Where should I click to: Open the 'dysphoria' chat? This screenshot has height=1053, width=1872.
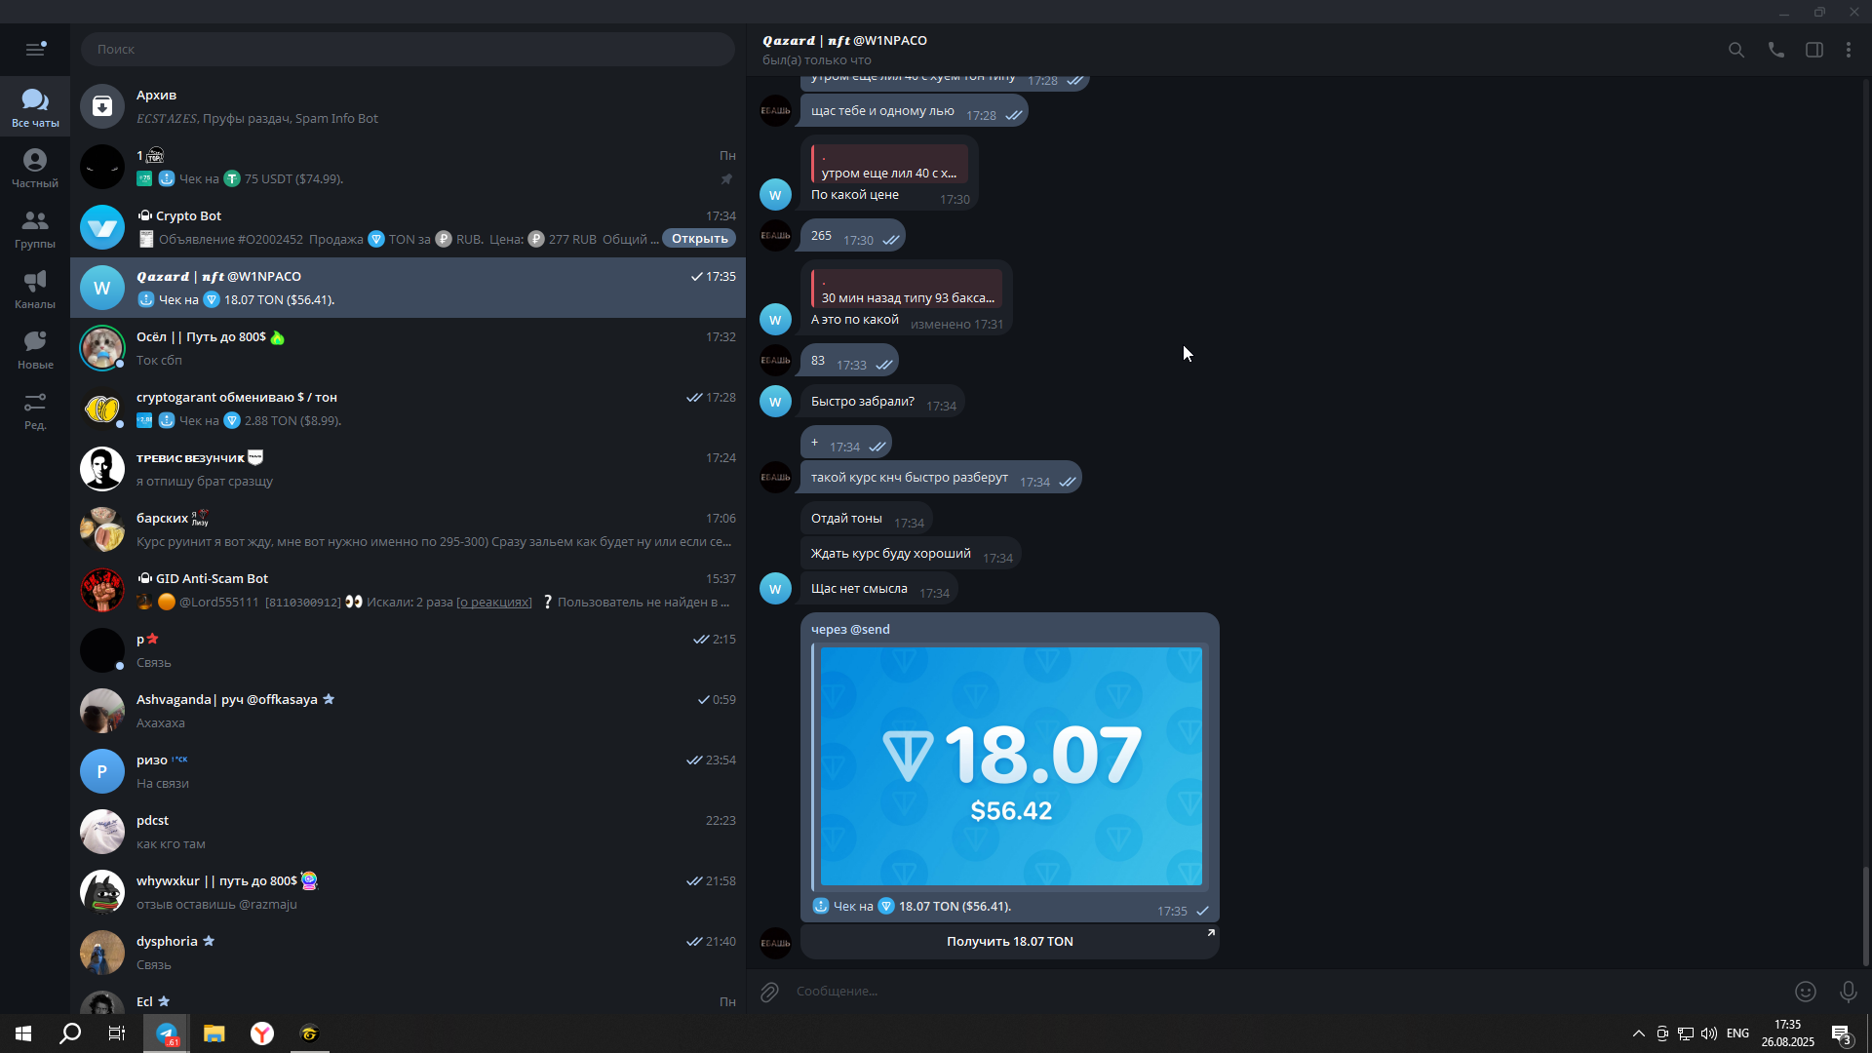408,953
